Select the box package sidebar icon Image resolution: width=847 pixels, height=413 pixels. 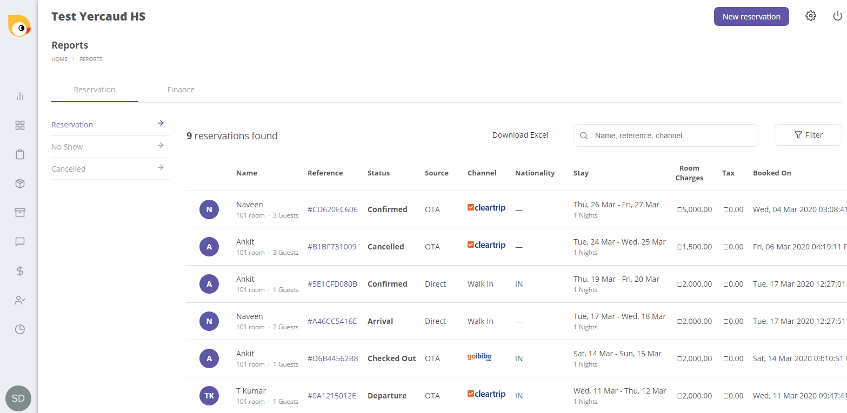[x=20, y=184]
